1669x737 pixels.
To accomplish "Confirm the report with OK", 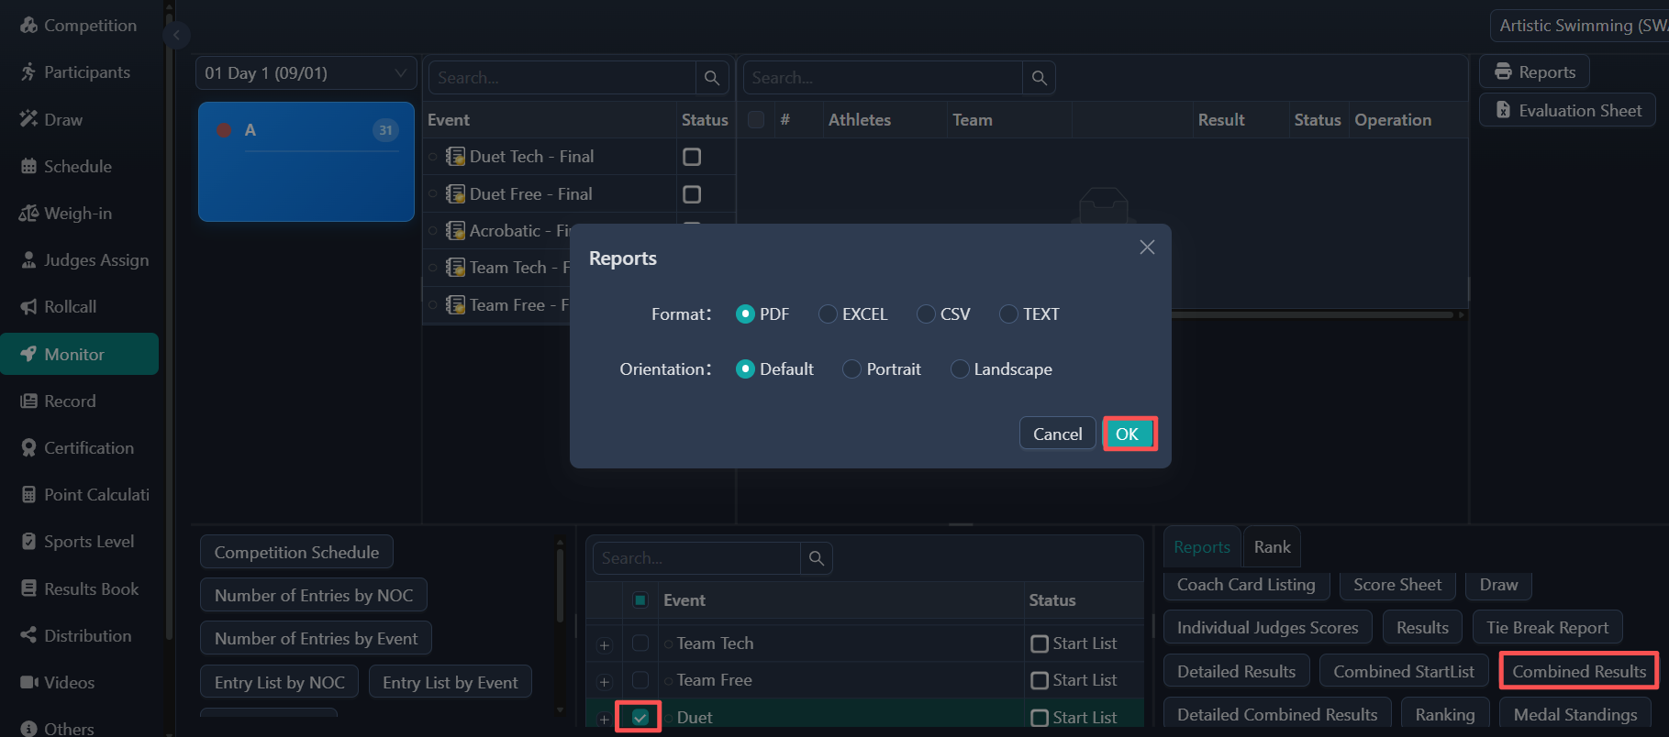I will (1129, 434).
